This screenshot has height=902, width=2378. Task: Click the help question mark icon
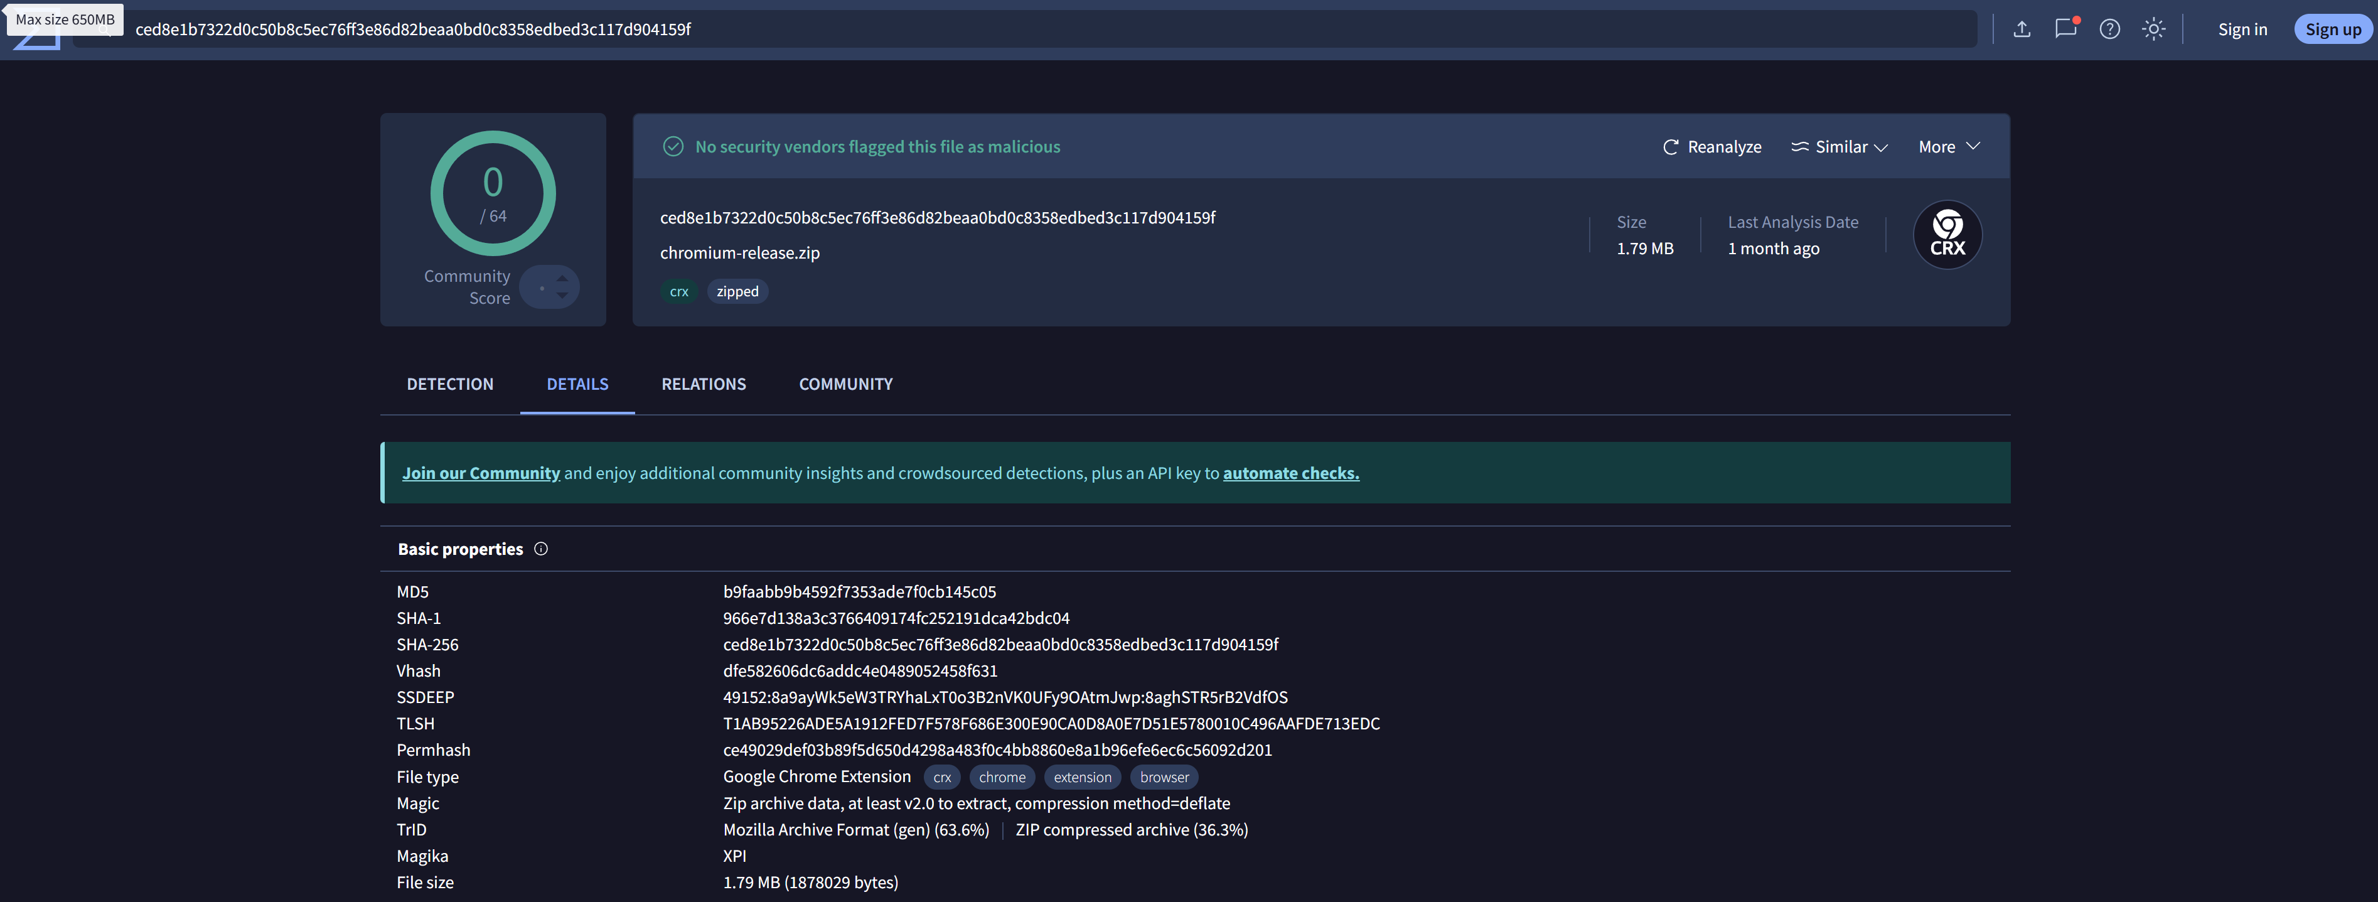point(2109,30)
